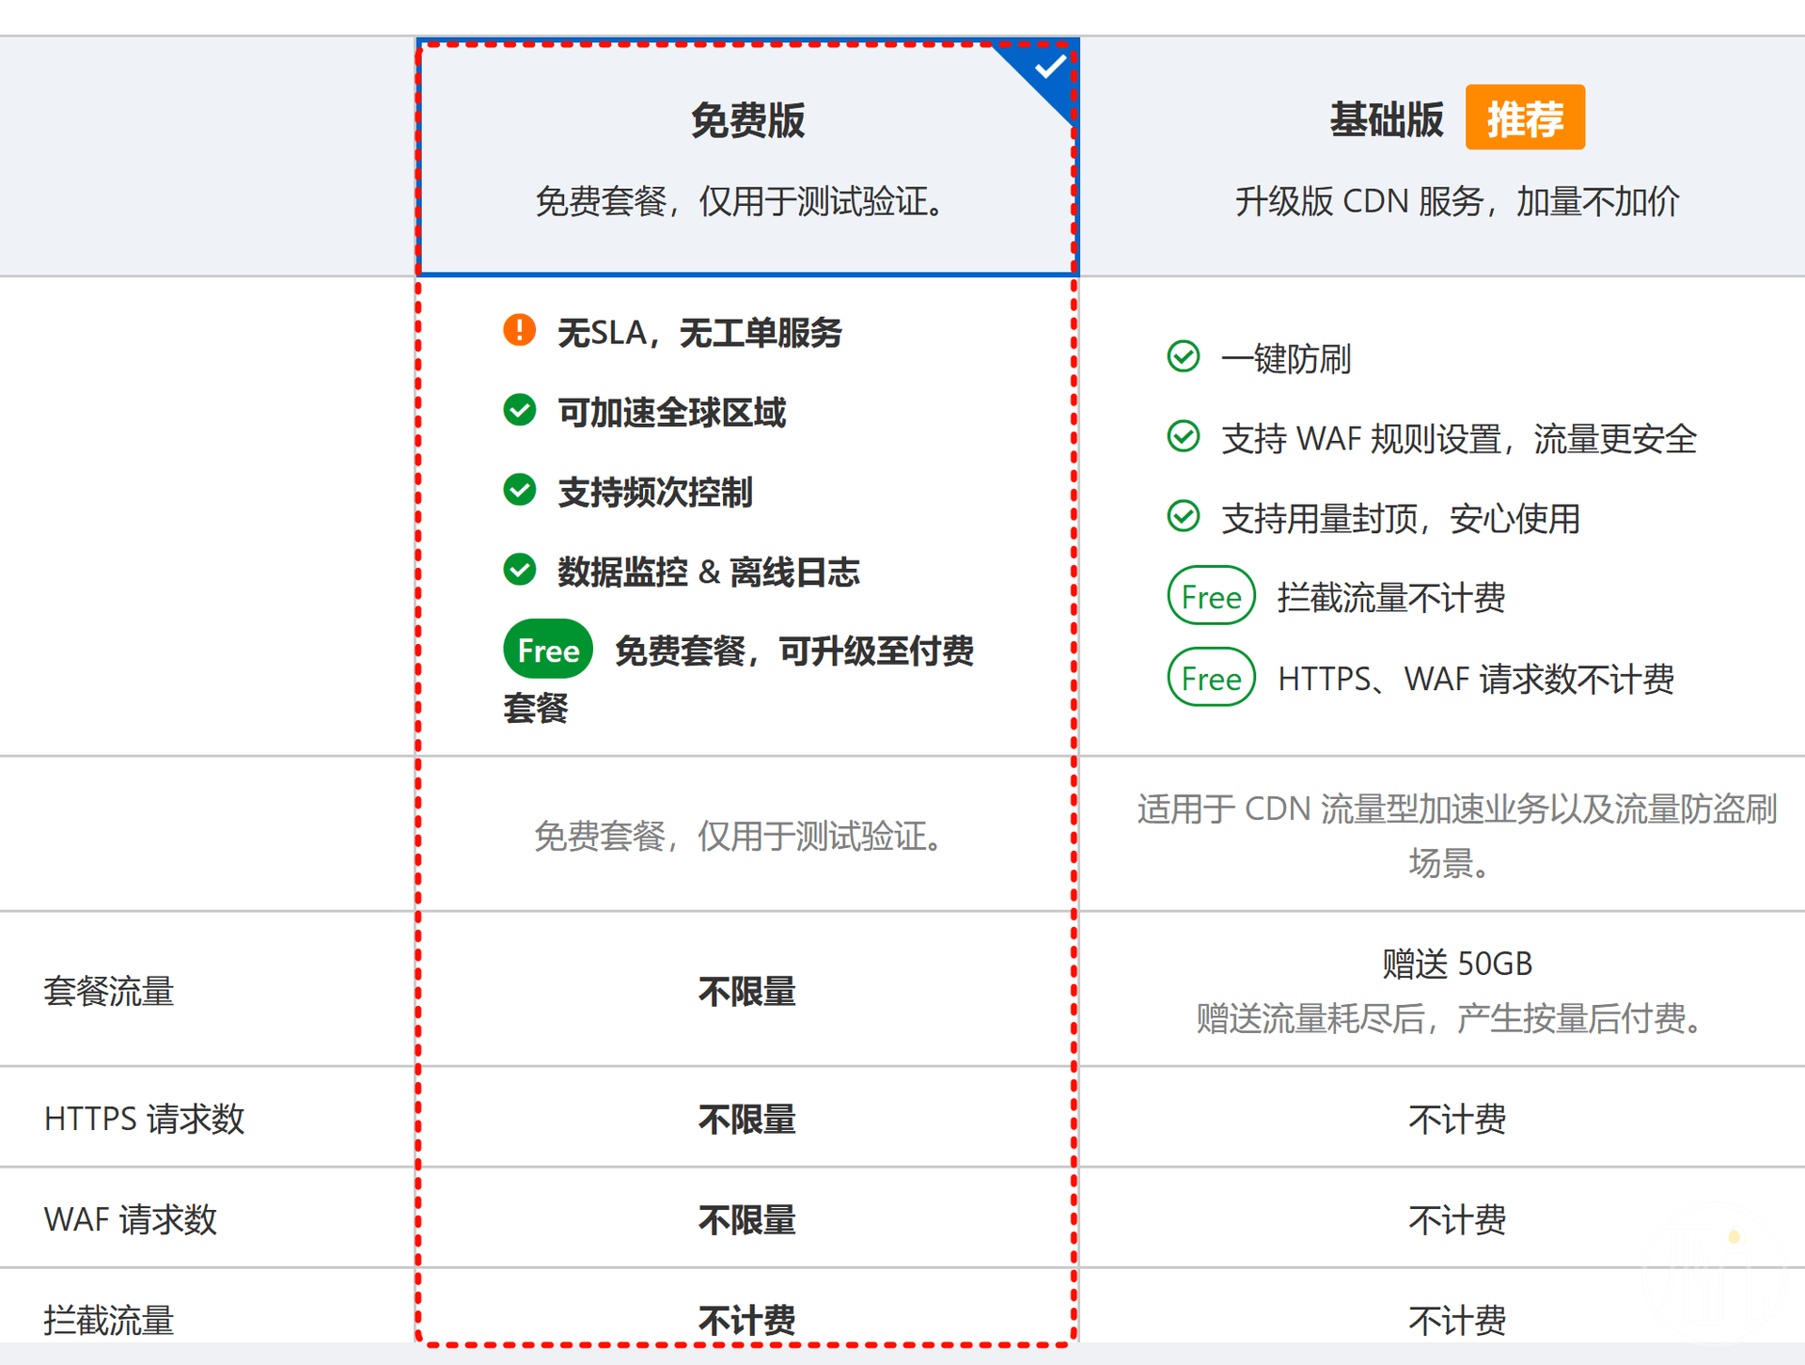Click 免费套餐，可升级至付费套餐 text
Image resolution: width=1805 pixels, height=1365 pixels.
tap(793, 651)
